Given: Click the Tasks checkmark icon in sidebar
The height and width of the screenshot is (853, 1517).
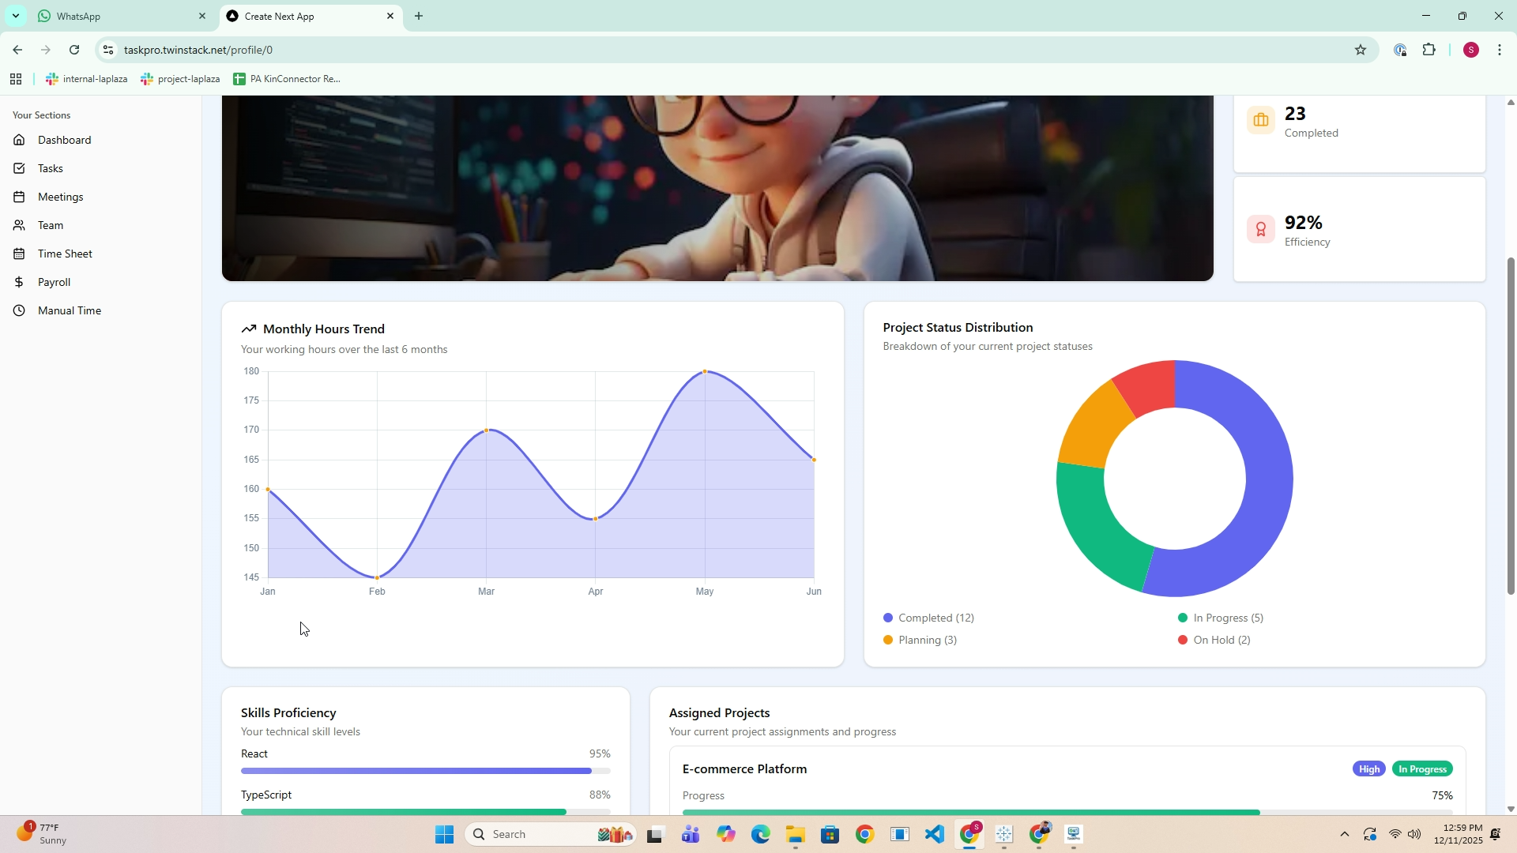Looking at the screenshot, I should click(20, 168).
